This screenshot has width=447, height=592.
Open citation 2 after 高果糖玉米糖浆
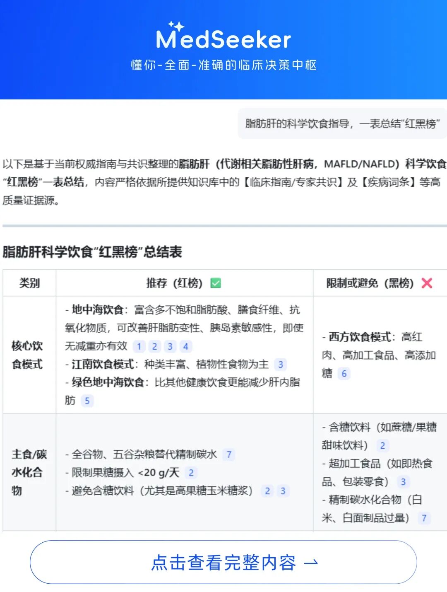click(x=267, y=491)
